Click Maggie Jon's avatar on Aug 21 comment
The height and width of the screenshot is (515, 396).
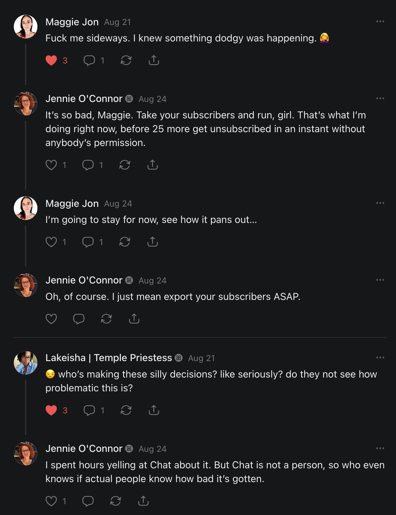26,27
